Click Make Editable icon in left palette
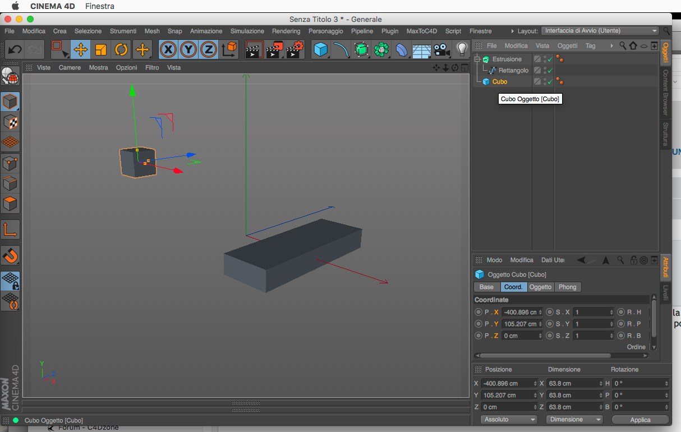Image resolution: width=681 pixels, height=432 pixels. [x=10, y=76]
